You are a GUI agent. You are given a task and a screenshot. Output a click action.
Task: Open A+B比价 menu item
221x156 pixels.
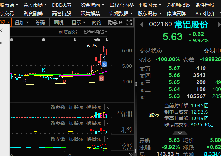(x=205, y=14)
